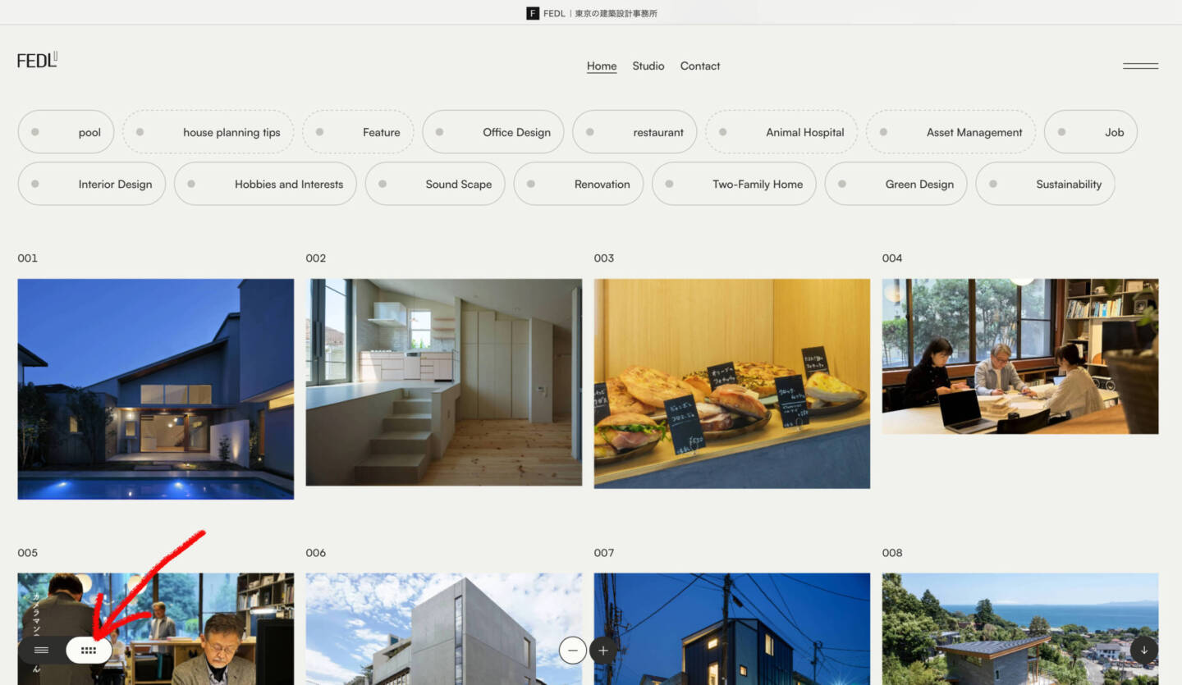Click the minus zoom-out button
The image size is (1182, 685).
click(x=573, y=651)
